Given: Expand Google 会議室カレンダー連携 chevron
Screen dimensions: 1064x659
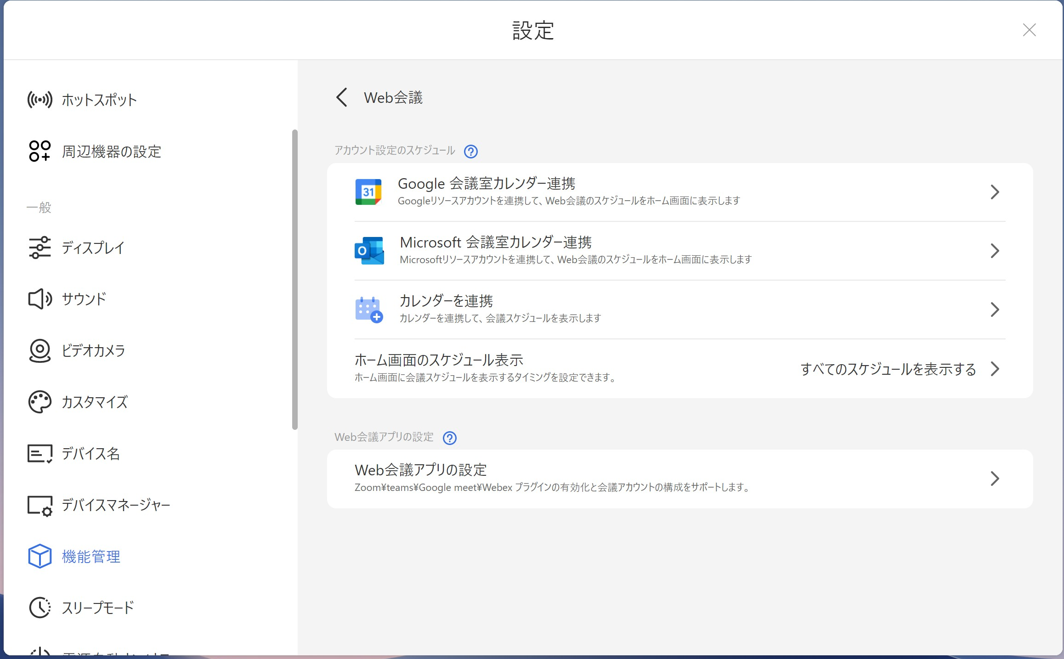Looking at the screenshot, I should click(995, 192).
